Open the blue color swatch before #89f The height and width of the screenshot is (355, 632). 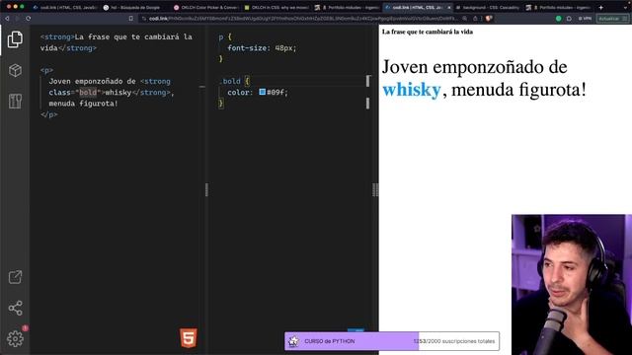pyautogui.click(x=263, y=92)
